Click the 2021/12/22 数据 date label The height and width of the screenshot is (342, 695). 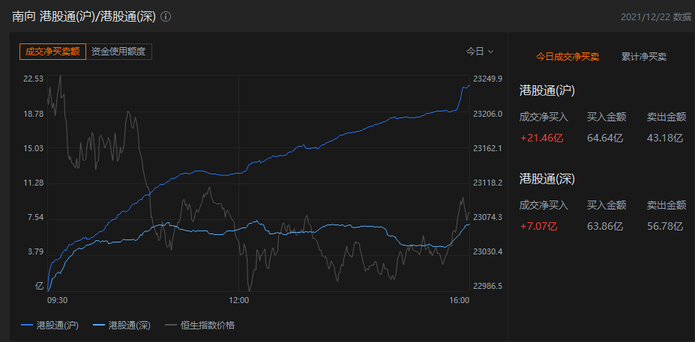[x=656, y=16]
